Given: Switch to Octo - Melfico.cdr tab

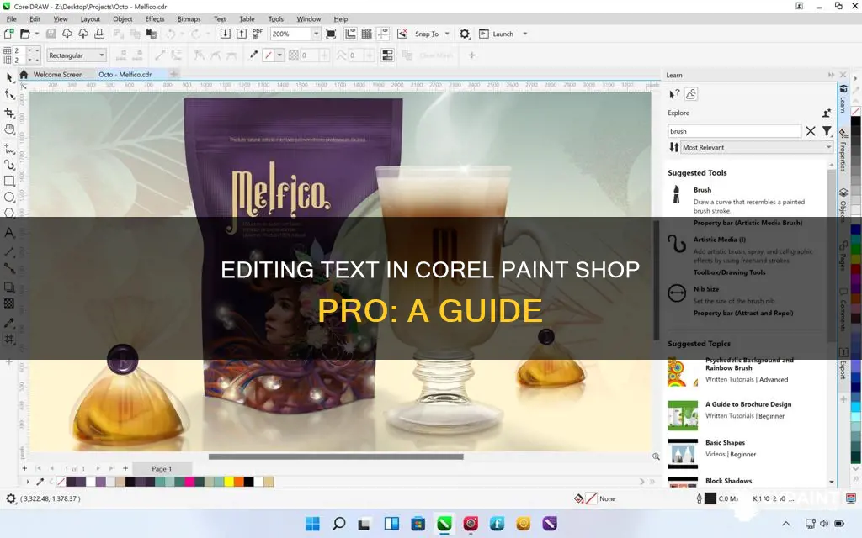Looking at the screenshot, I should click(125, 74).
